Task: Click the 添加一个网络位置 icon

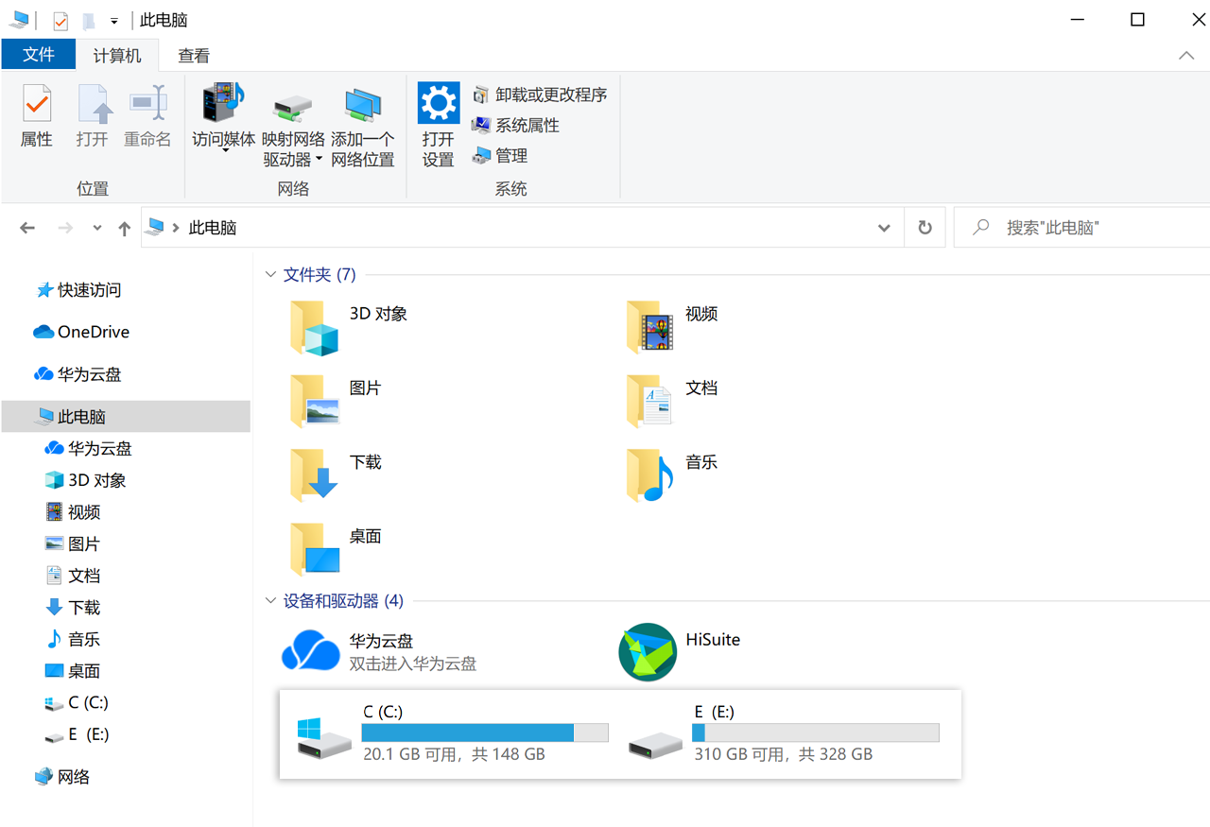Action: coord(363,104)
